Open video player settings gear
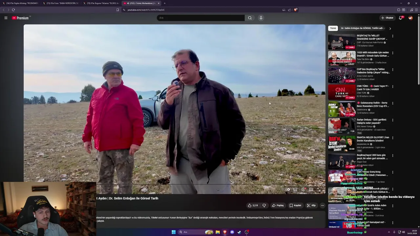The height and width of the screenshot is (236, 420). tap(303, 189)
